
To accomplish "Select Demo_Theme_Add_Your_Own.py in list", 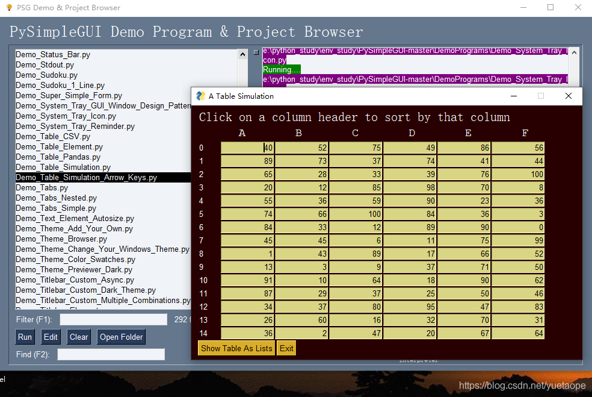I will [x=75, y=228].
